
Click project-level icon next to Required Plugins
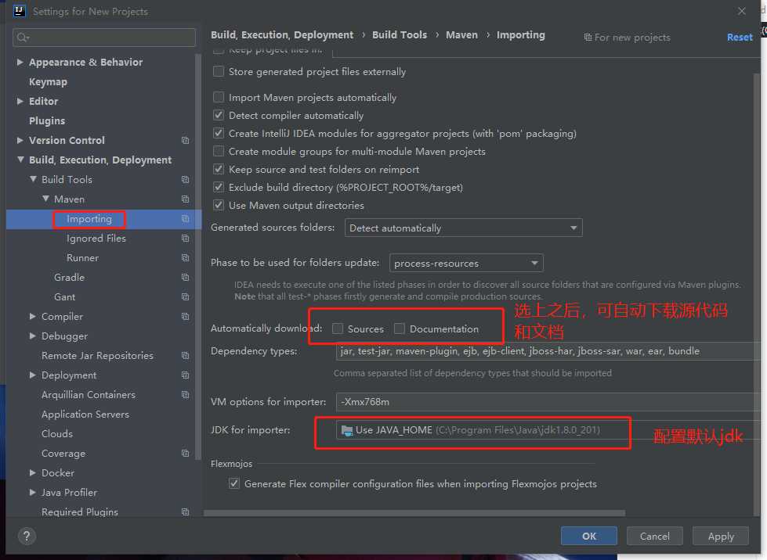[186, 512]
